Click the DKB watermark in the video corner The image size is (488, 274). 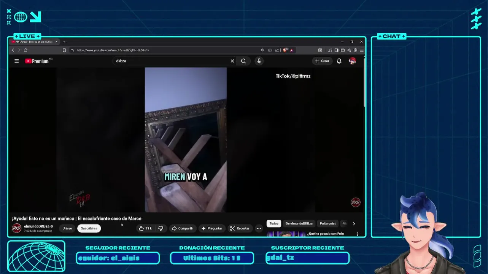(355, 202)
